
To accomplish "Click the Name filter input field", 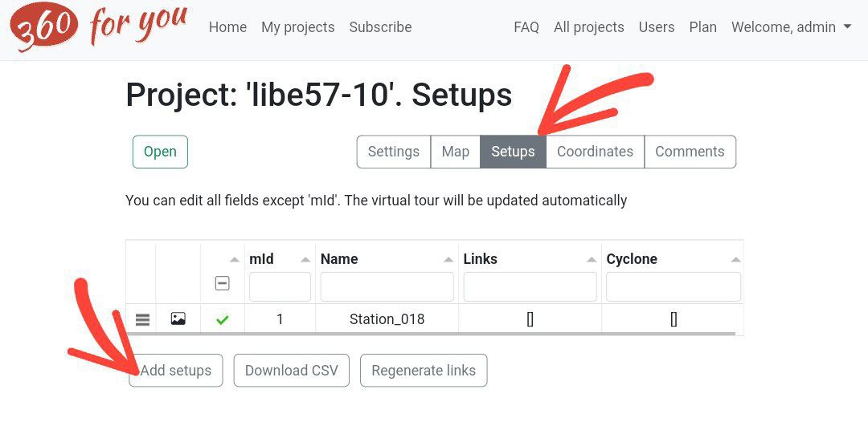I will (x=387, y=286).
